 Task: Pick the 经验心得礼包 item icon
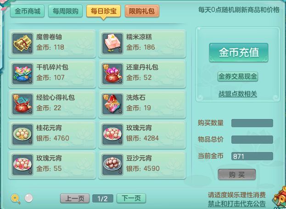22,104
